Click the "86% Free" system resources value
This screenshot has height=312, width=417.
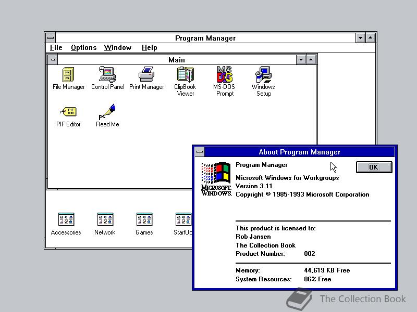point(317,279)
